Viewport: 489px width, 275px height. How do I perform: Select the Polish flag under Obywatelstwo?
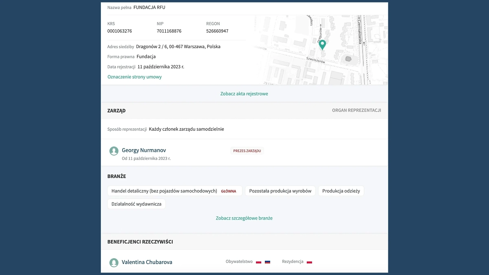[x=258, y=262]
